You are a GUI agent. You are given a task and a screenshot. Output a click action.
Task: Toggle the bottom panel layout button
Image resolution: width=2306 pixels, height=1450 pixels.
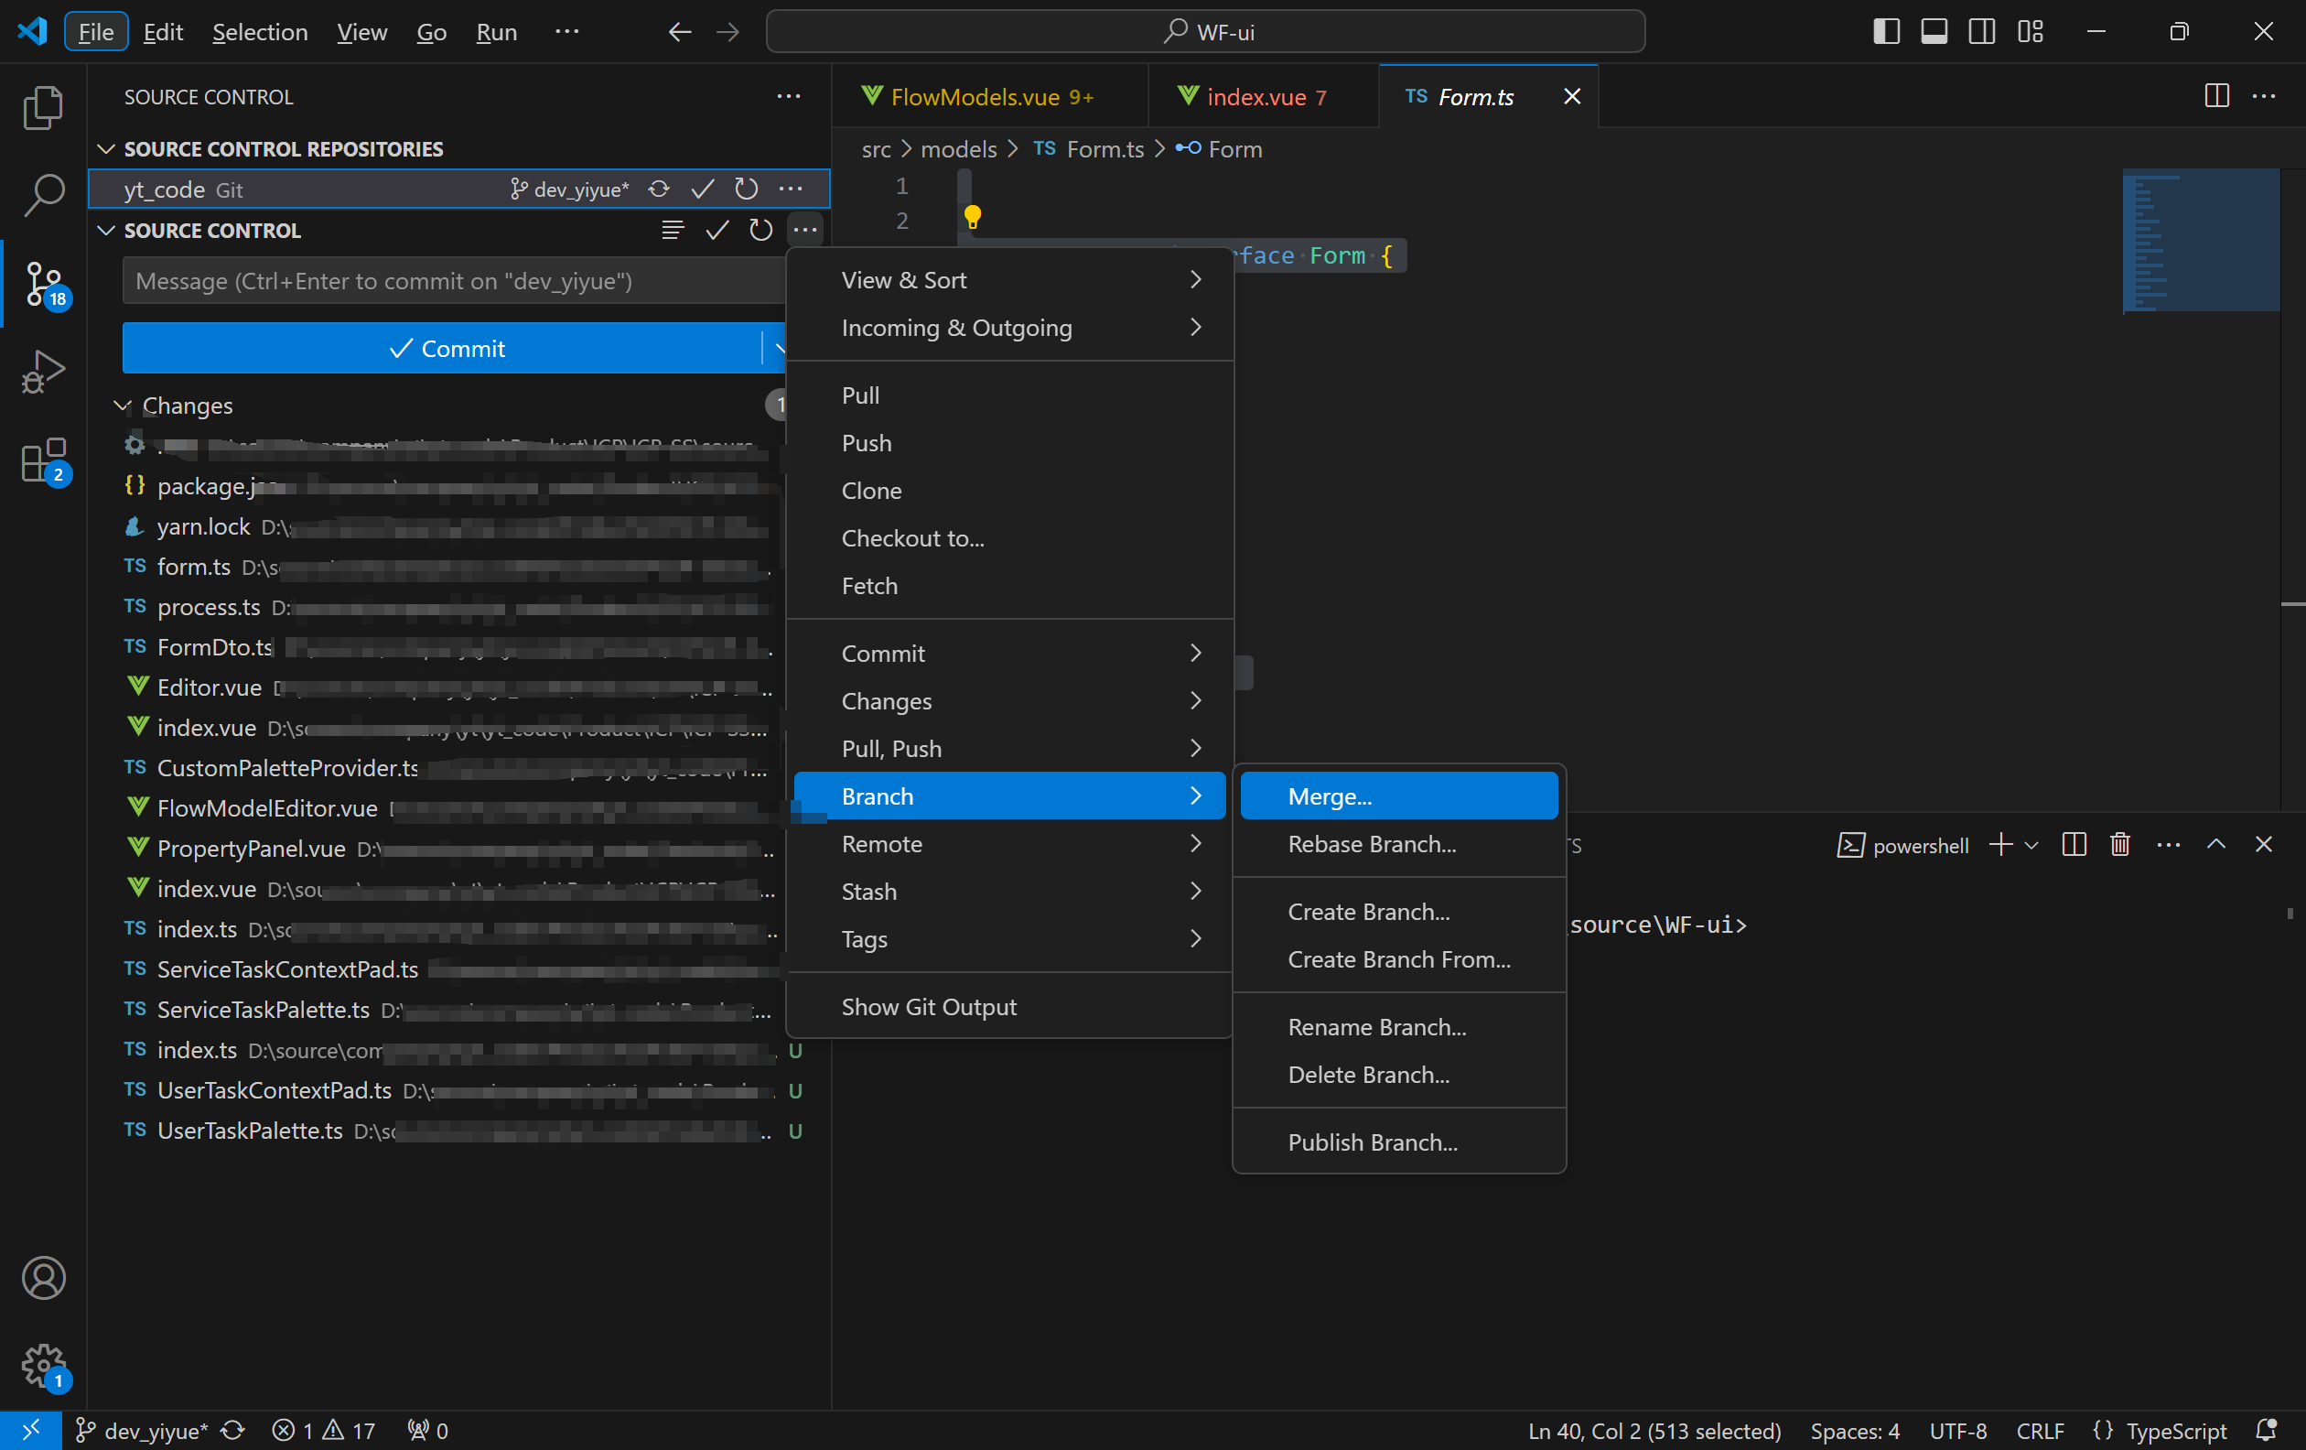1934,32
